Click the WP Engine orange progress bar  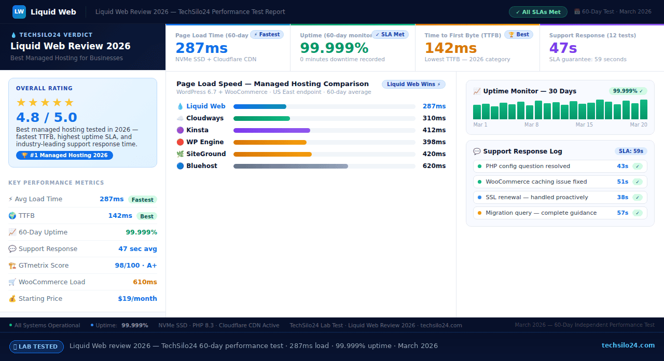click(x=270, y=142)
